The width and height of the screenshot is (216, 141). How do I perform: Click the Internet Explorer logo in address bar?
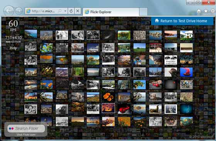click(29, 11)
